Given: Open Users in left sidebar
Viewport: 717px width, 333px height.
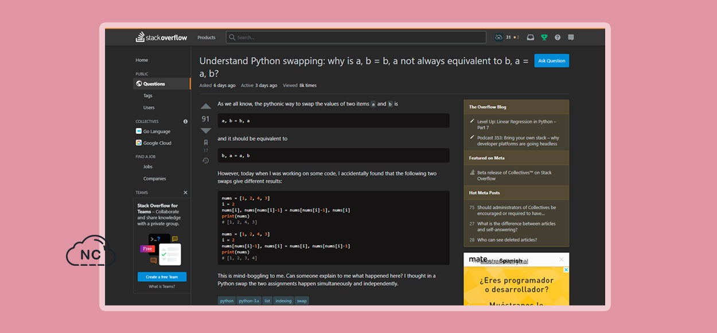Looking at the screenshot, I should click(149, 107).
